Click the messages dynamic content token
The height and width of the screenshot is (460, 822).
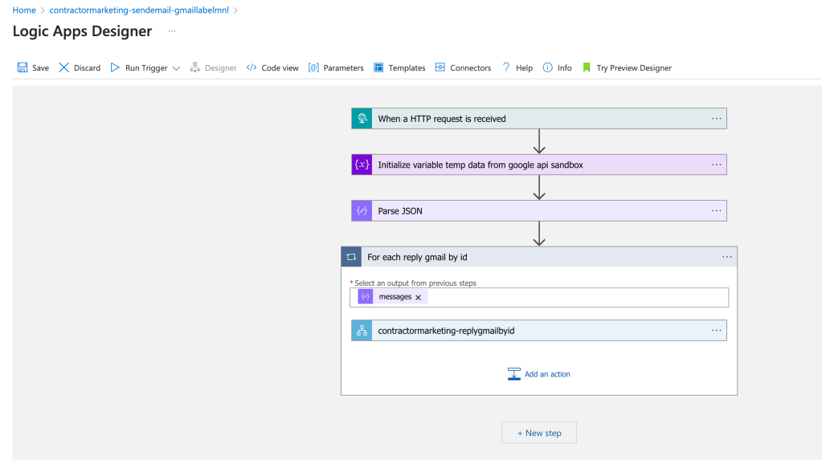pyautogui.click(x=392, y=296)
